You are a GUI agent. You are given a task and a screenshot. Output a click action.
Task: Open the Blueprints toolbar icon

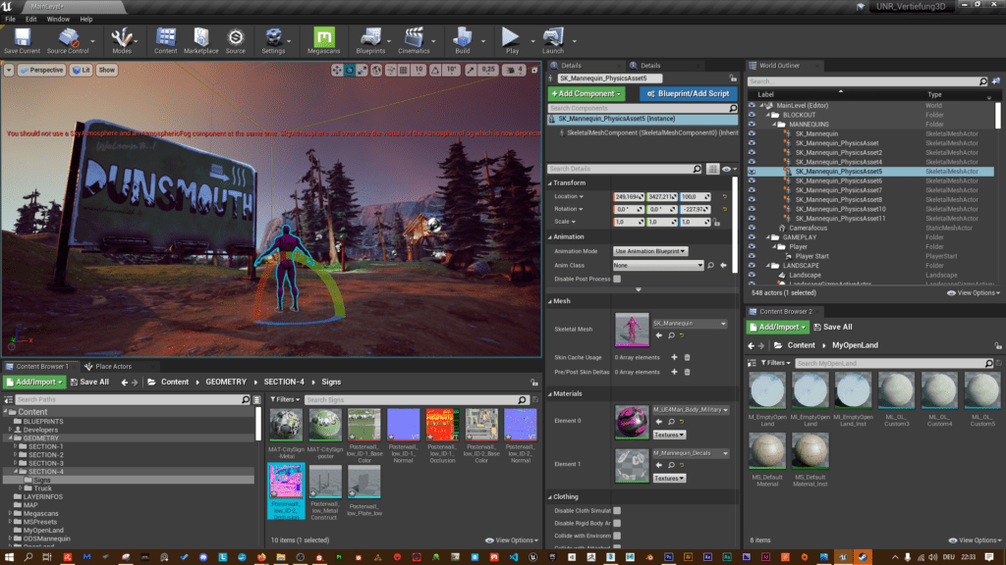pyautogui.click(x=370, y=41)
